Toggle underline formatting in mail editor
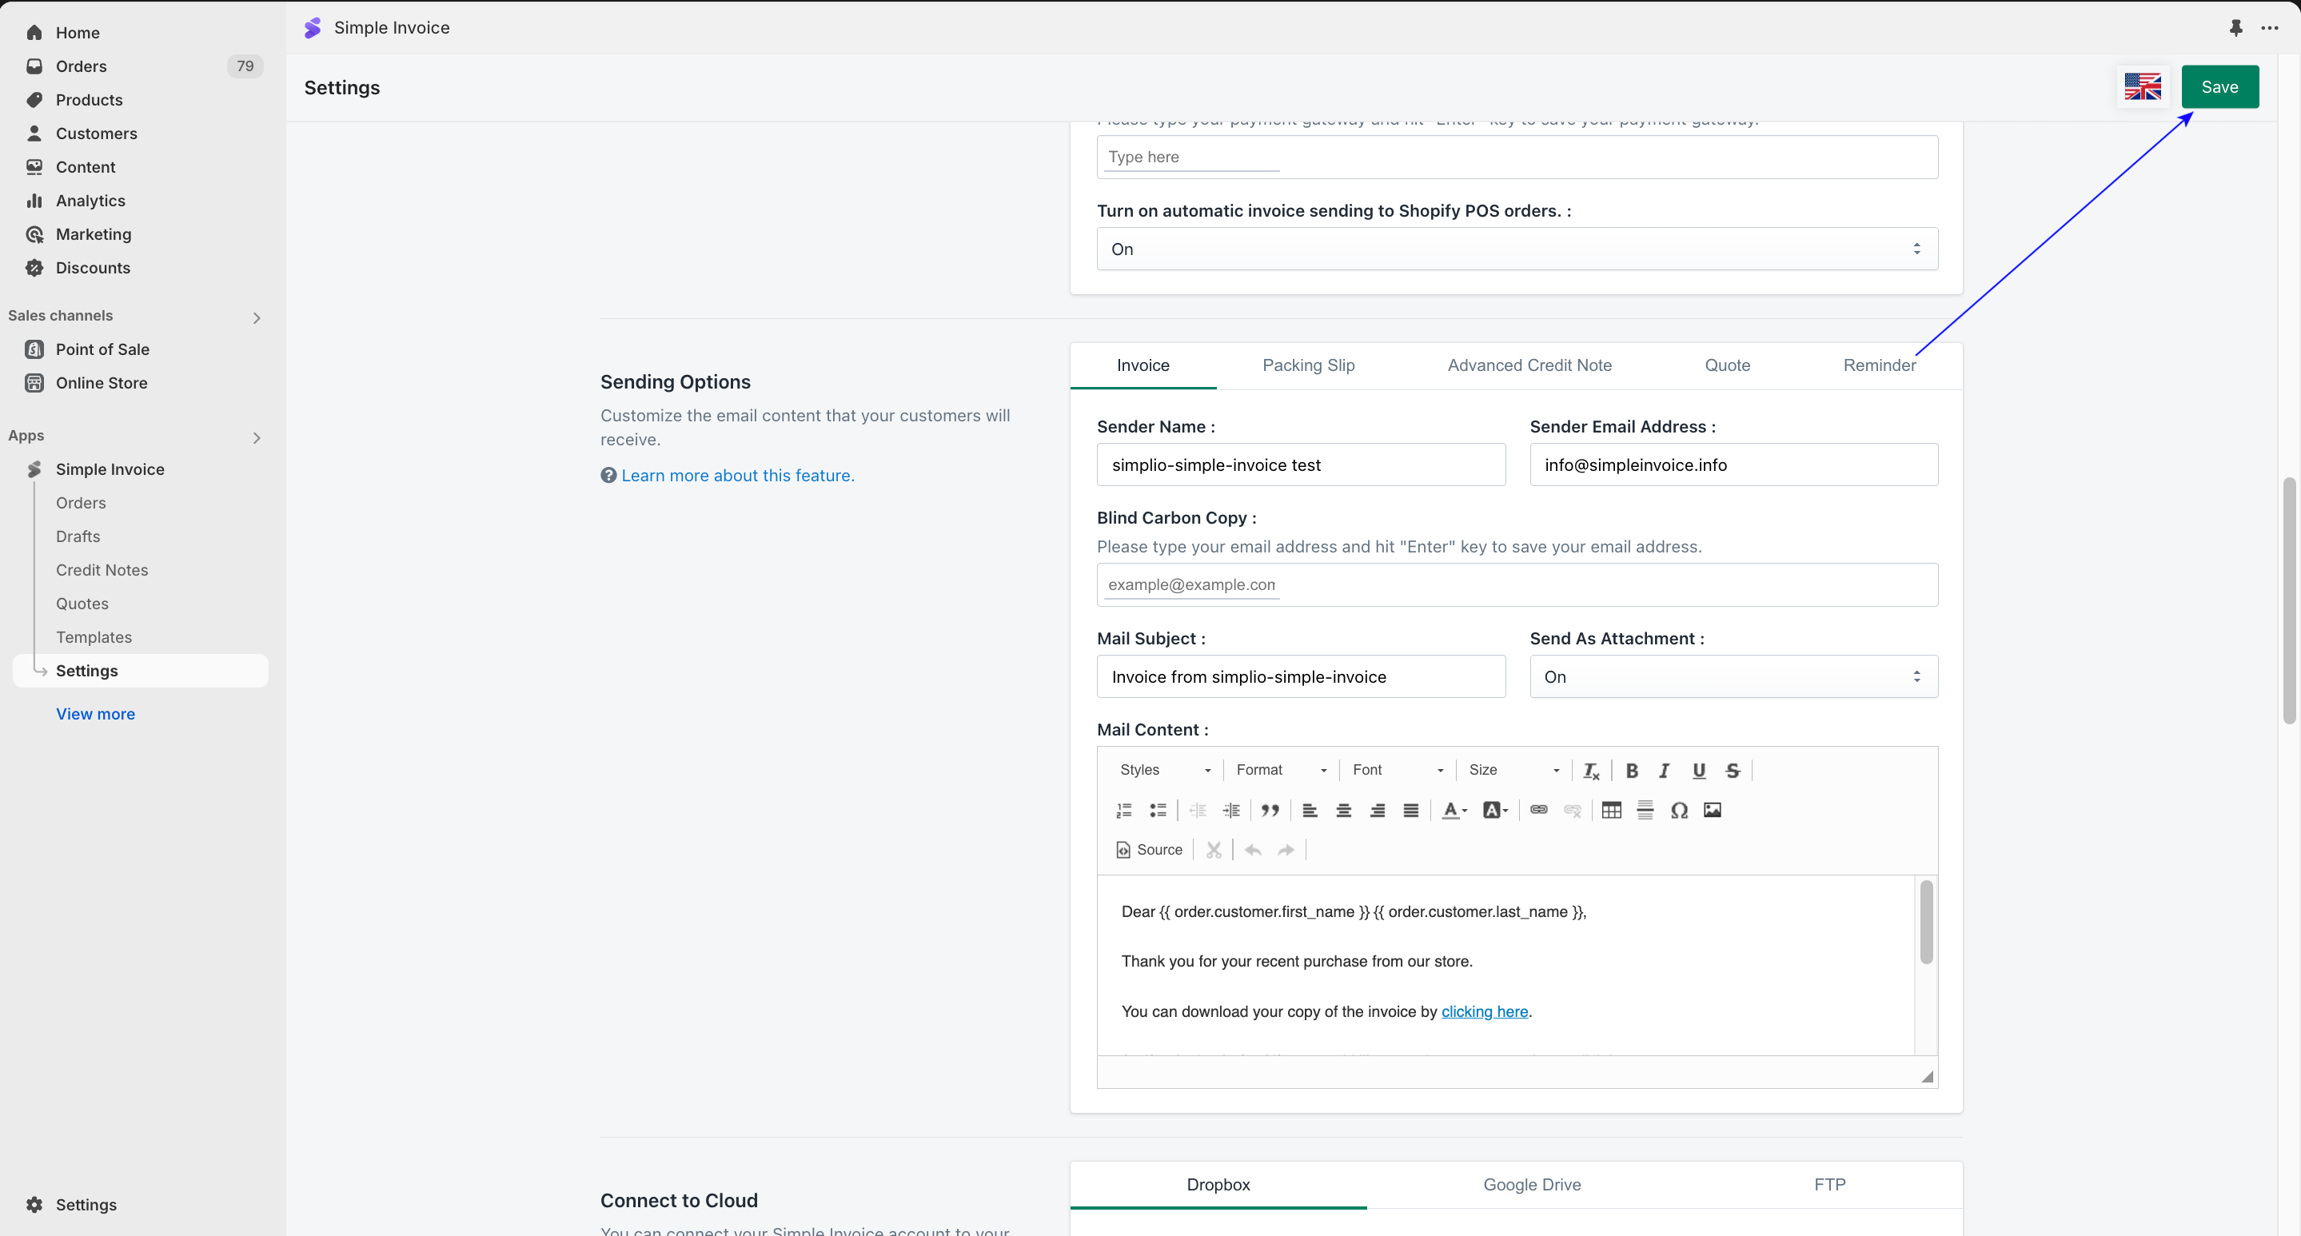Viewport: 2301px width, 1236px height. point(1698,771)
